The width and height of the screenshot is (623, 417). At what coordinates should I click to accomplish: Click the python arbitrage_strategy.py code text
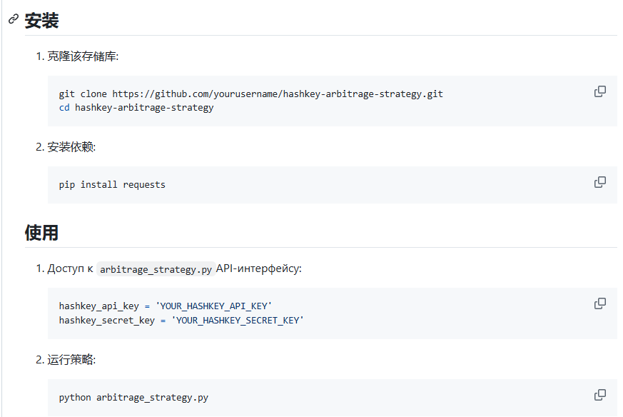click(133, 398)
